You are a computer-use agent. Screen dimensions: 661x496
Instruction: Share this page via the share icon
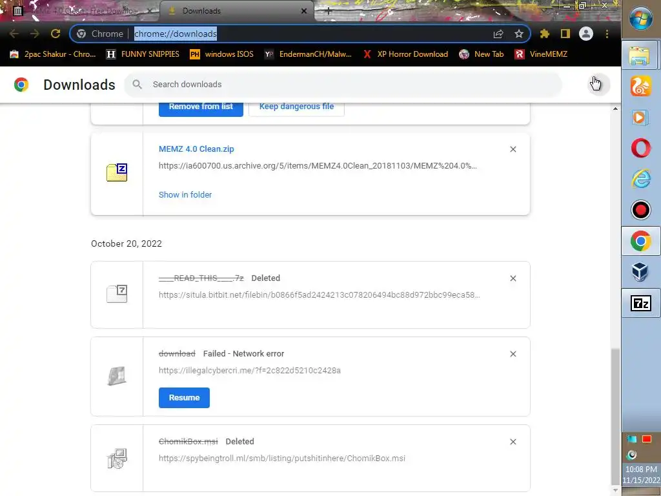(x=498, y=34)
